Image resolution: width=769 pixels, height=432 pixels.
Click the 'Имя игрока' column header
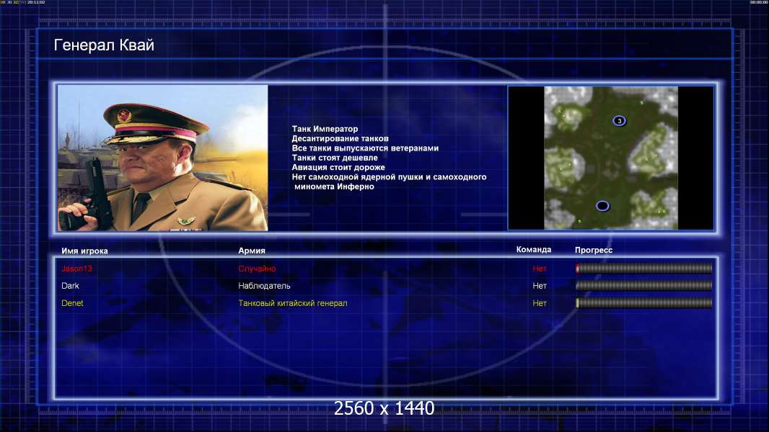pyautogui.click(x=84, y=251)
